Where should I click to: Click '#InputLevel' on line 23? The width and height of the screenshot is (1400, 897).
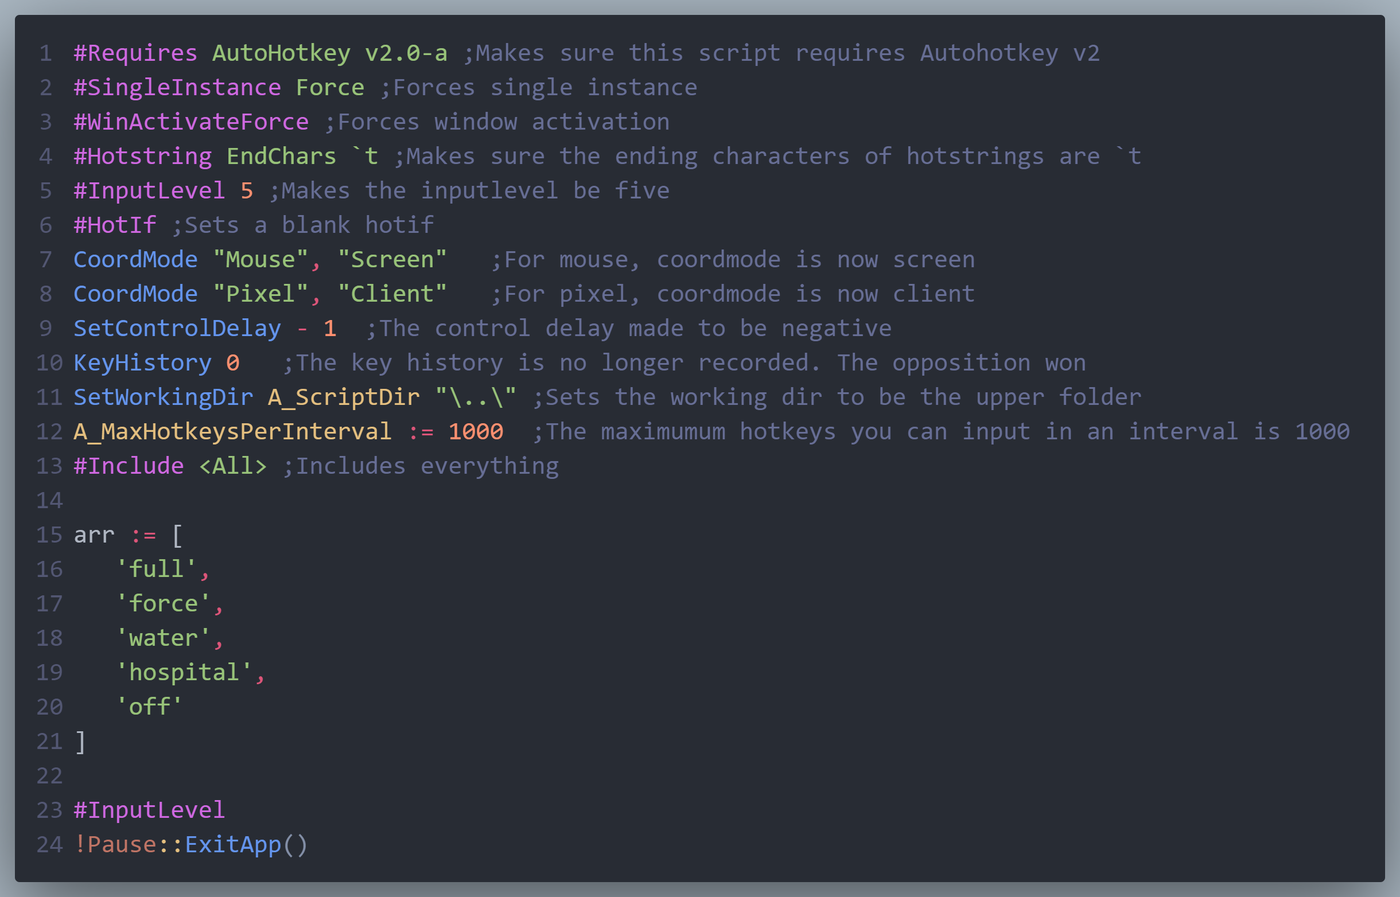point(150,810)
